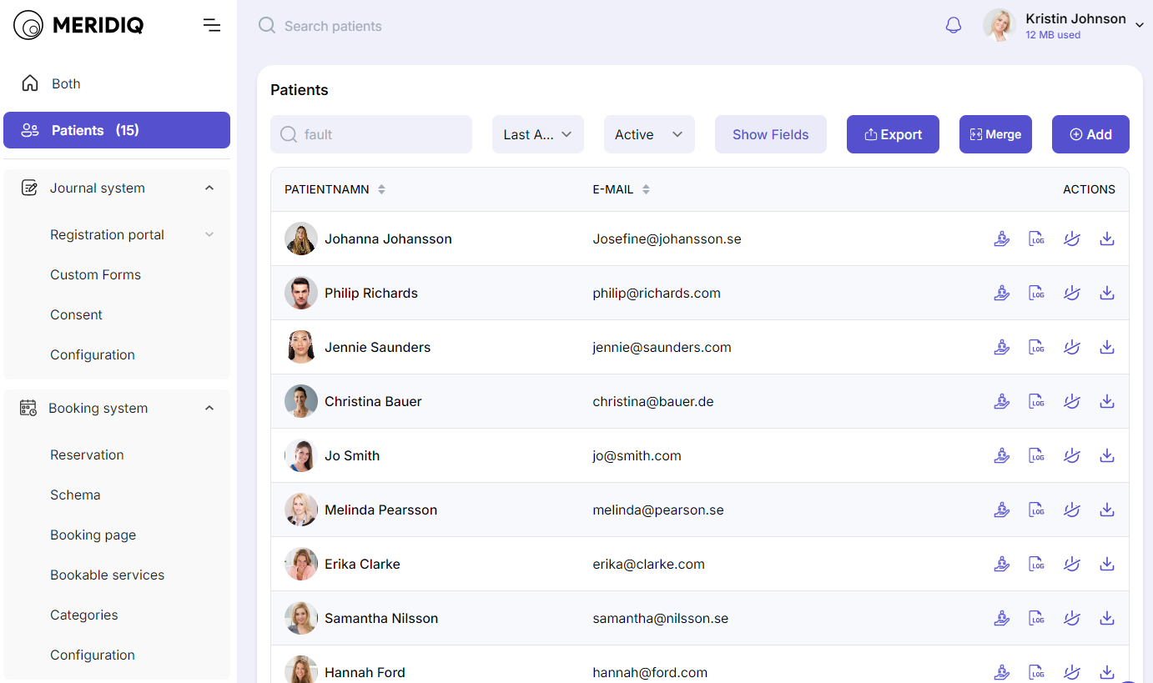Click the patient filter search box

tap(371, 134)
